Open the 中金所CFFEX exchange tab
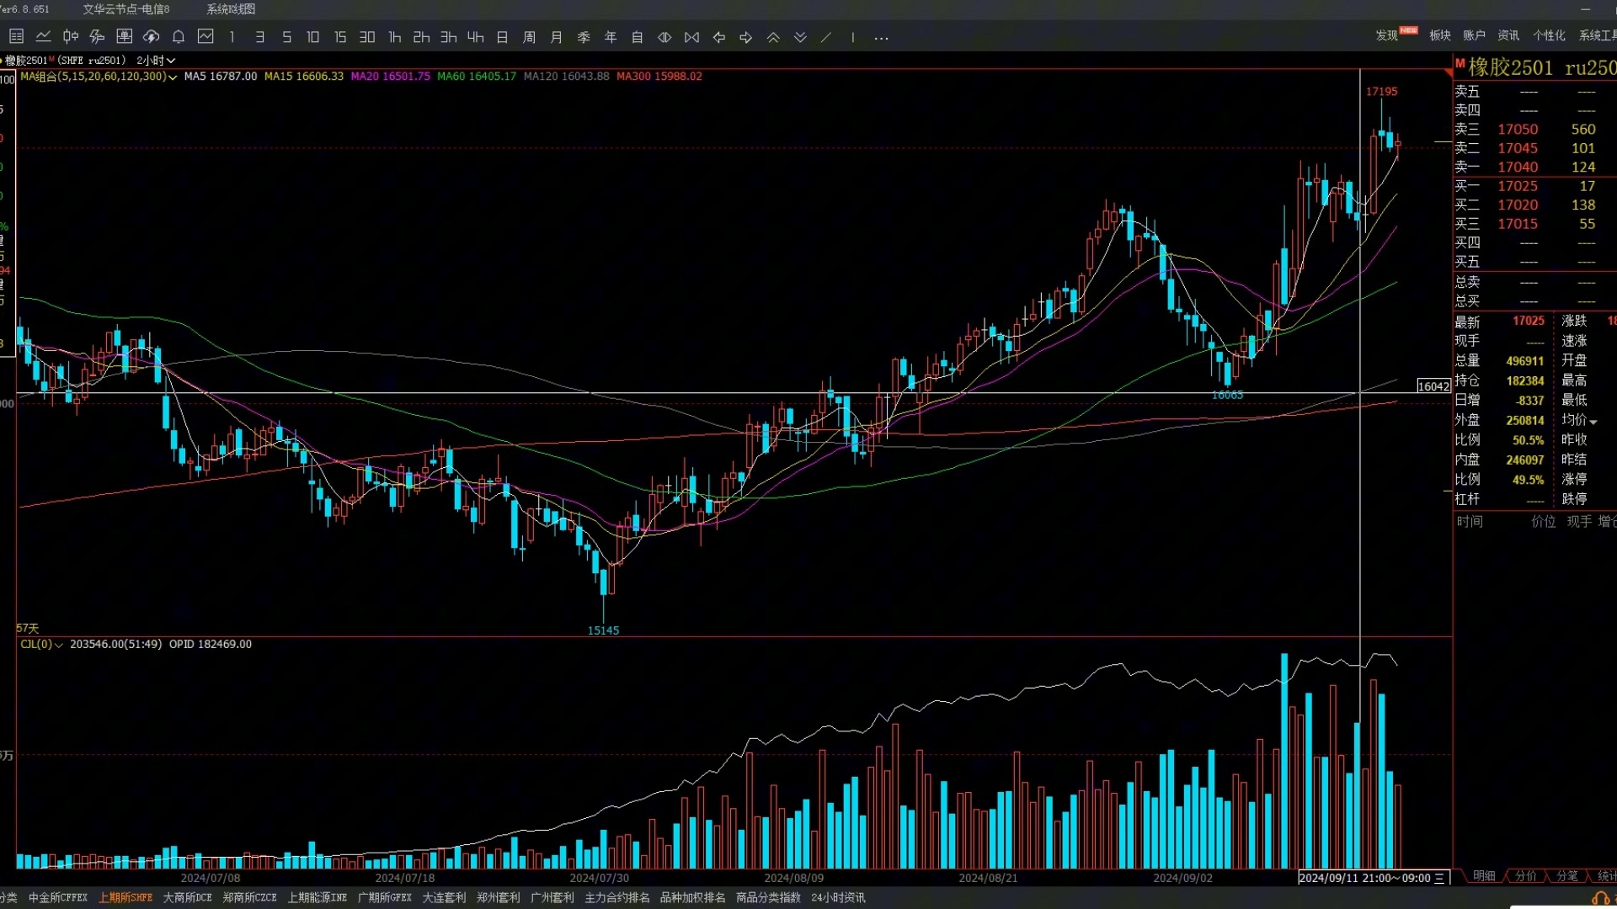 pos(58,898)
